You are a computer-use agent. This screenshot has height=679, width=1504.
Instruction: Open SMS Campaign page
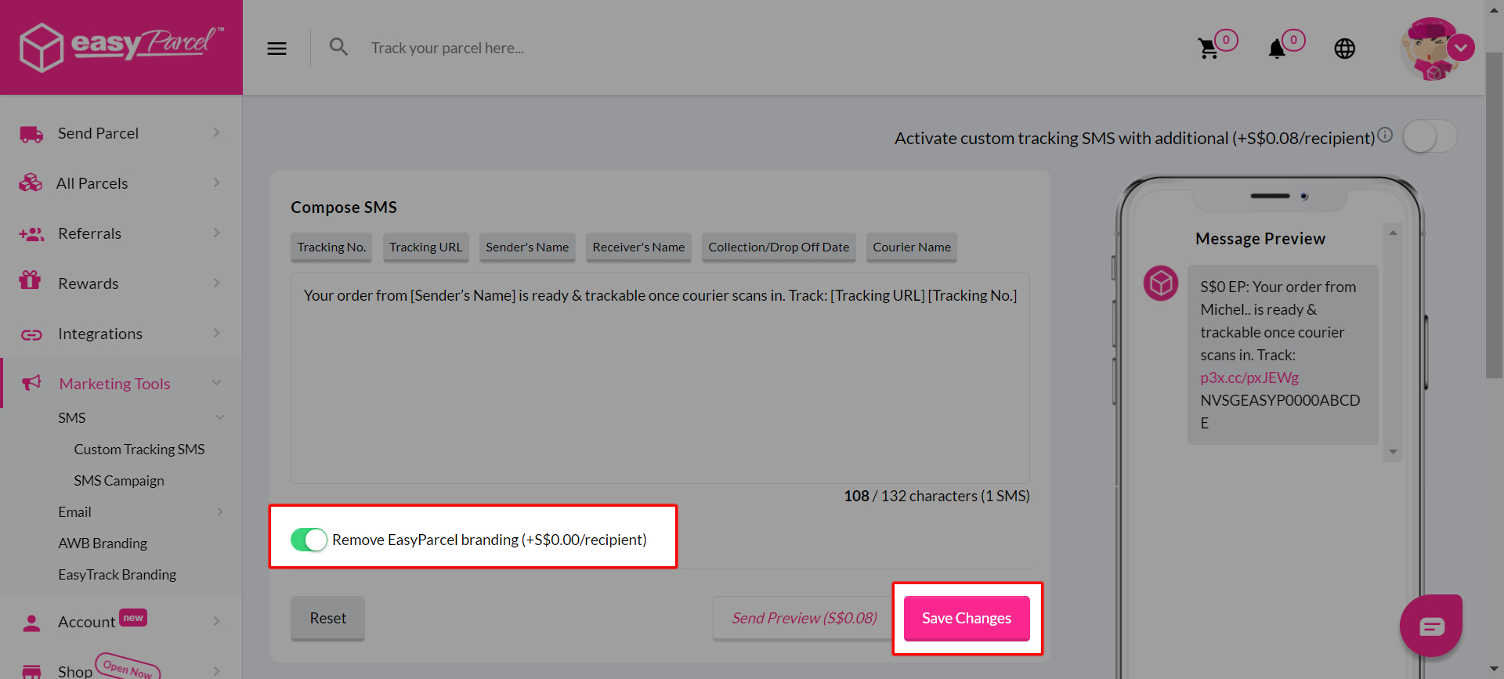coord(119,480)
